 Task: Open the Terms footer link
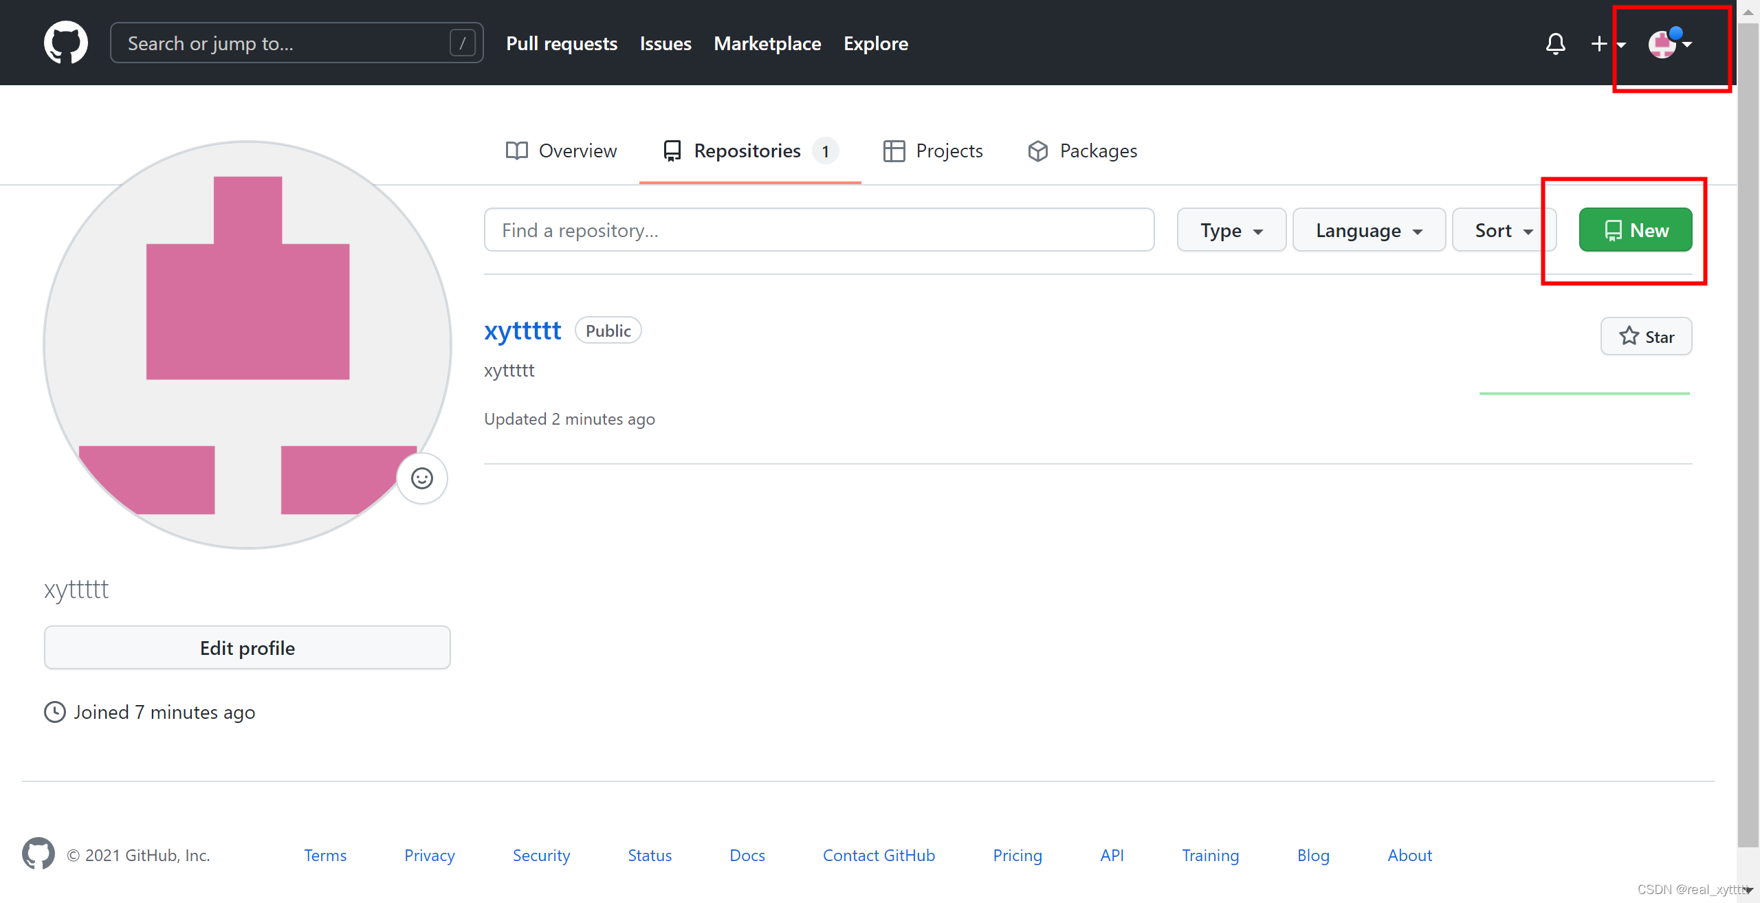pos(325,855)
